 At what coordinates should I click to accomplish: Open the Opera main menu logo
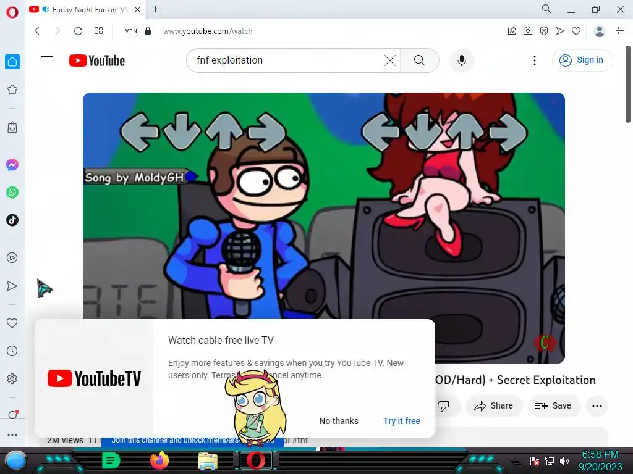(12, 12)
